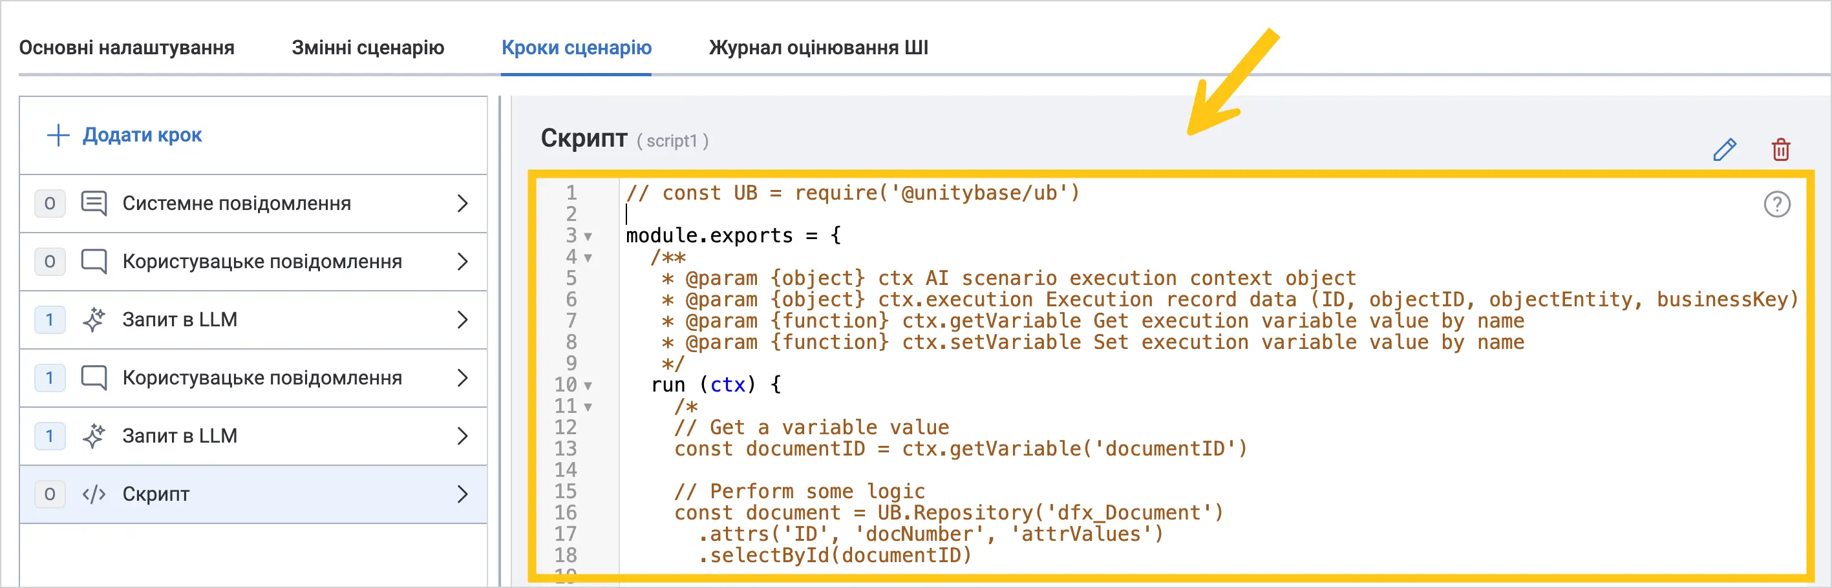Click the plus icon beside Додати крок

pyautogui.click(x=58, y=135)
